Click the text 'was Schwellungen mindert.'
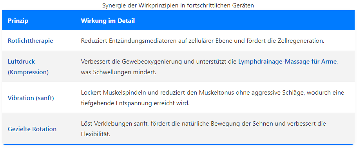The height and width of the screenshot is (148, 357). [119, 72]
